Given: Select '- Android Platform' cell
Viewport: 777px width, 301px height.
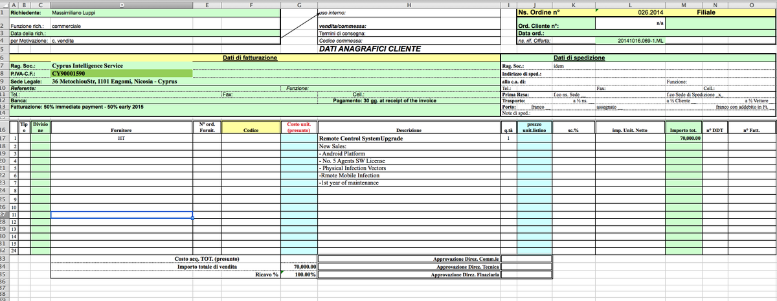Looking at the screenshot, I should click(x=409, y=153).
